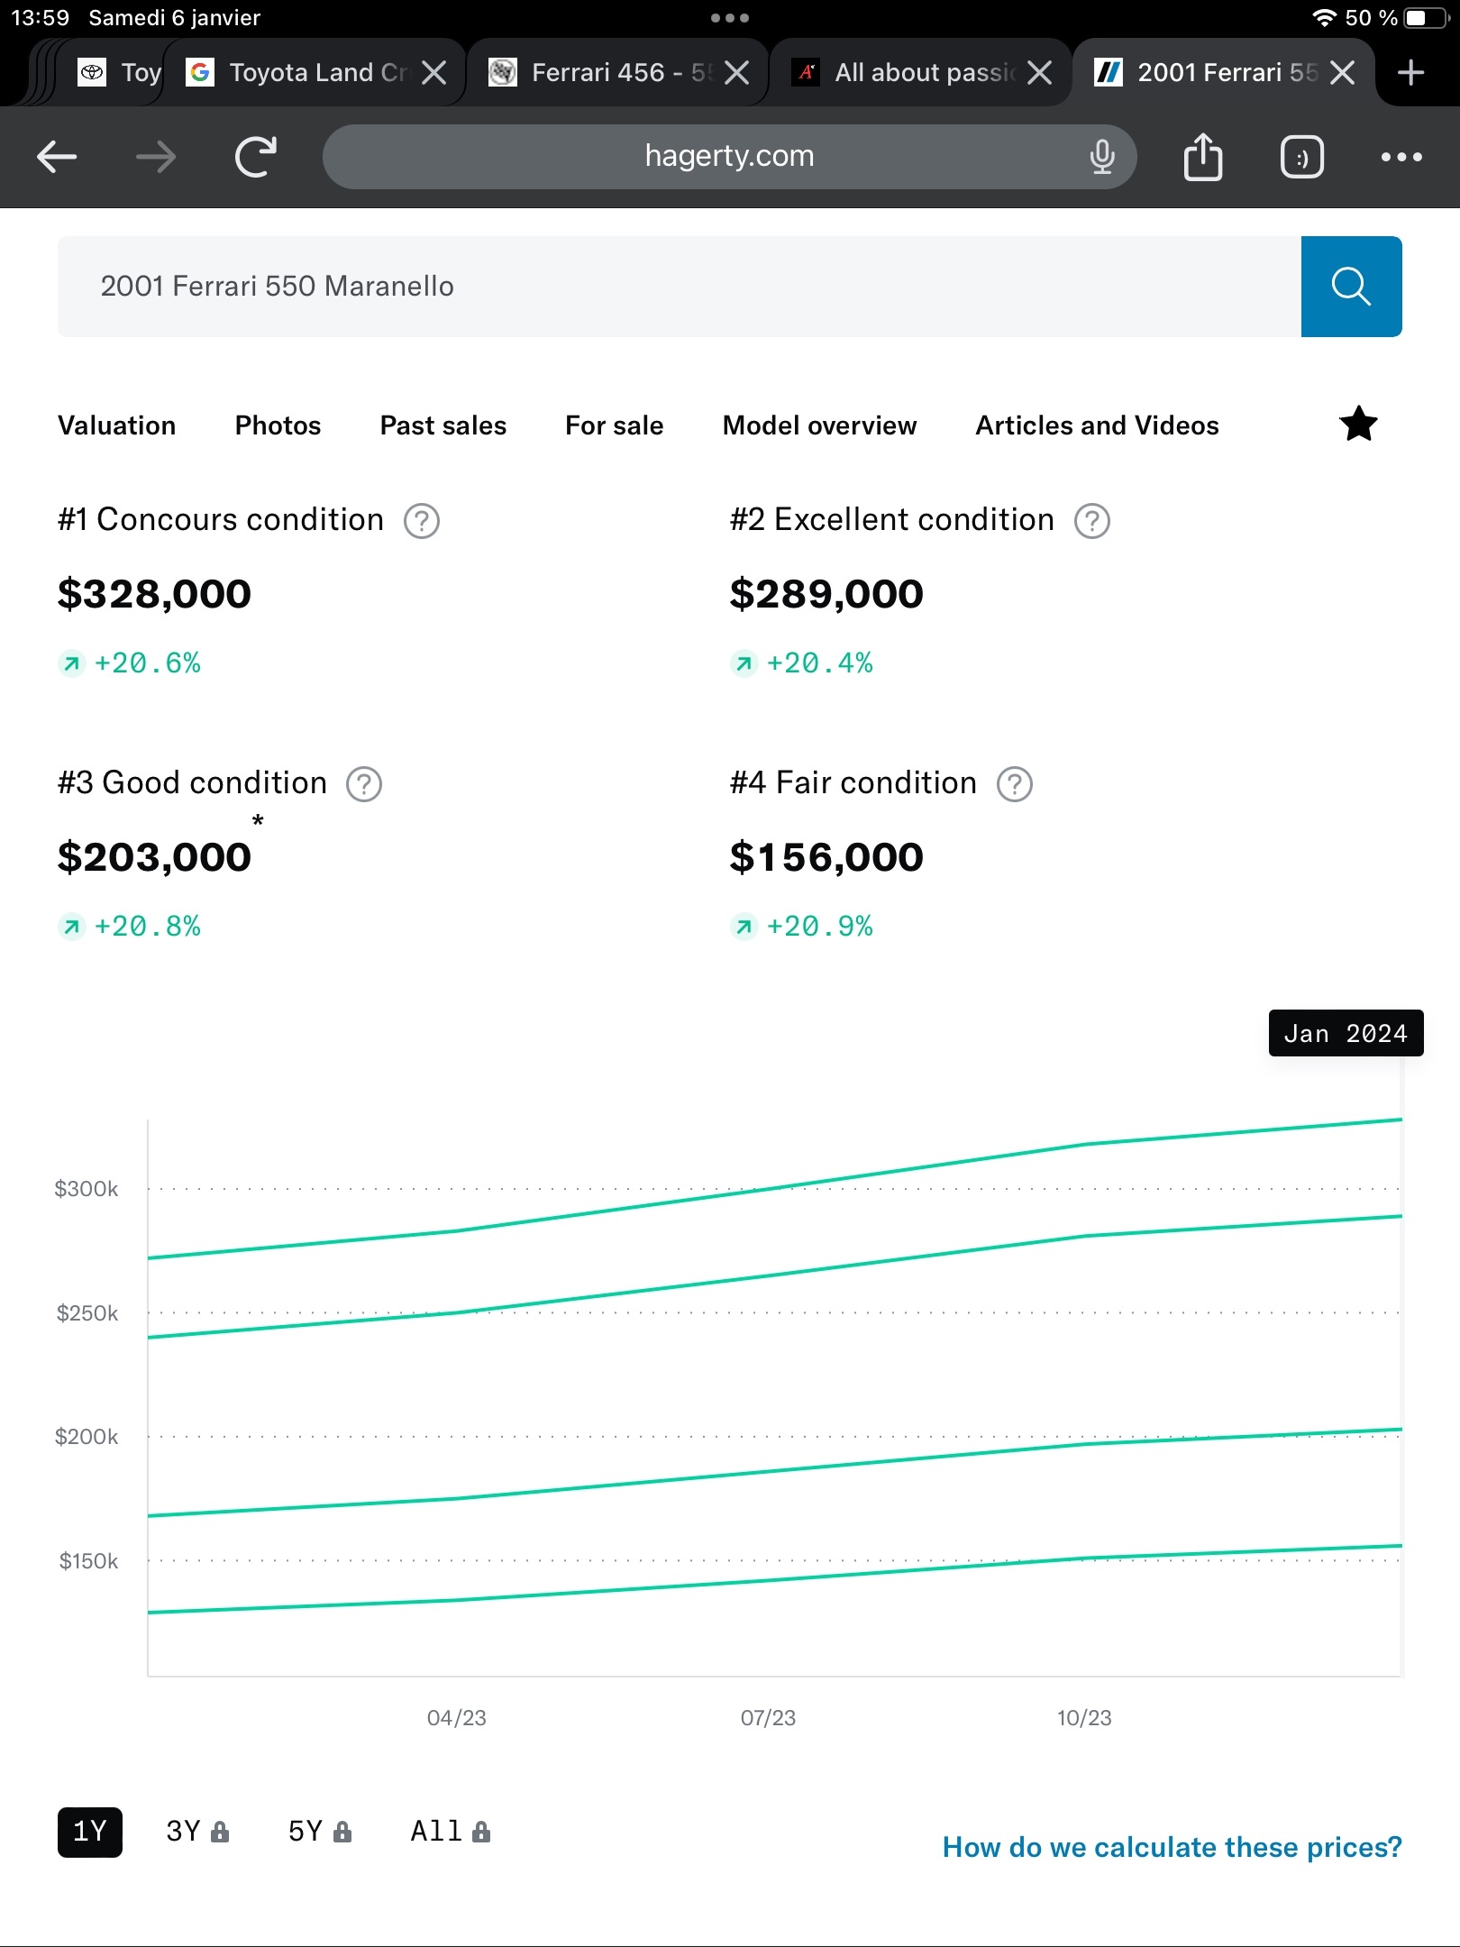Click the +20.4% change indicator

[802, 663]
